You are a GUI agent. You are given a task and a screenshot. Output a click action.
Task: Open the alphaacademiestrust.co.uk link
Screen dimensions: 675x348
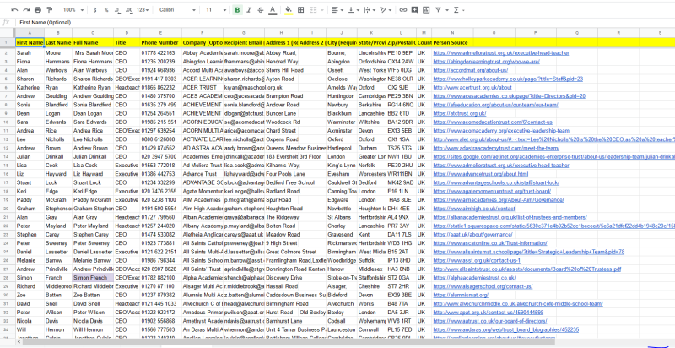(474, 278)
